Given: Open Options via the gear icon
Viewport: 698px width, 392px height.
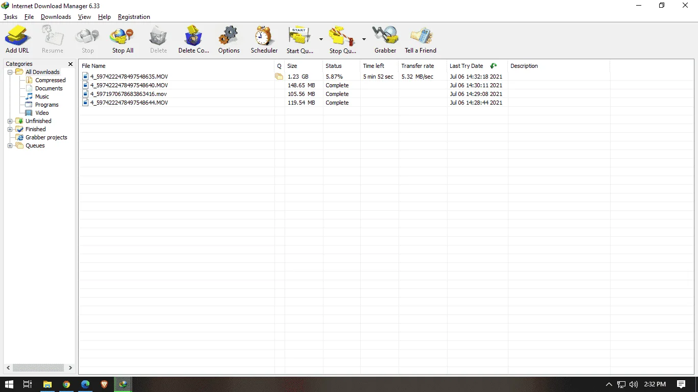Looking at the screenshot, I should [228, 36].
